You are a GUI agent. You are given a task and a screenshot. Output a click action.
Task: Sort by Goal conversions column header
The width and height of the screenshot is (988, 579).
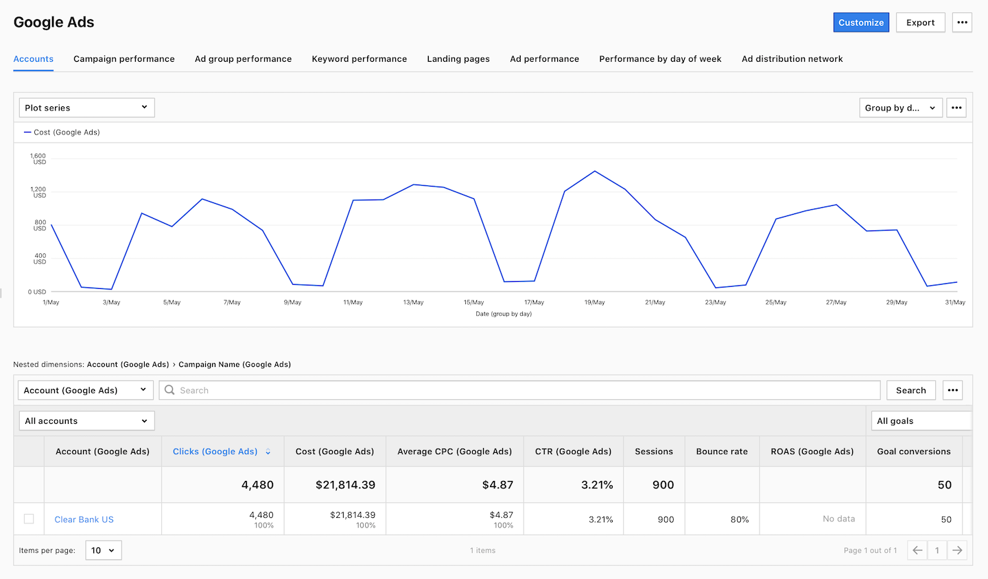[914, 451]
